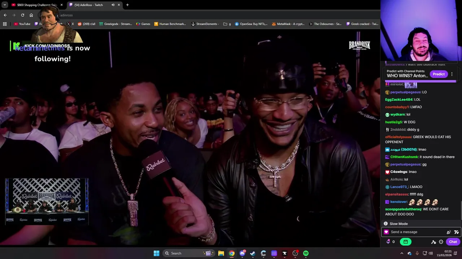Click the party popper celebration icon
This screenshot has height=259, width=462.
(x=449, y=232)
